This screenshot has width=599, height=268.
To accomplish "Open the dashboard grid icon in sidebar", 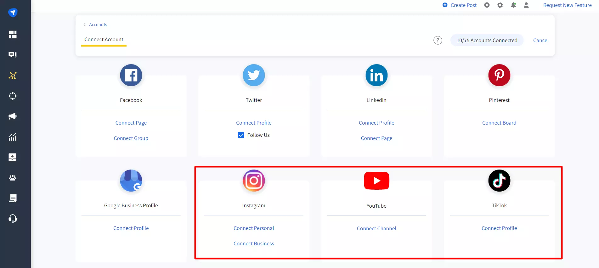I will [x=13, y=34].
